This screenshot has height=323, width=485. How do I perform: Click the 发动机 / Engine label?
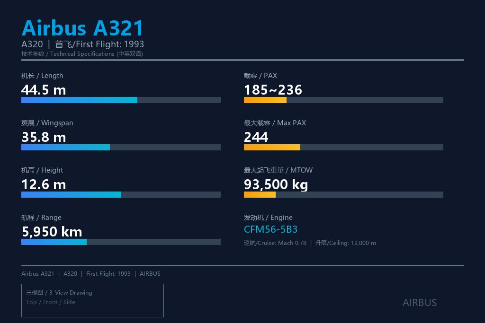268,218
